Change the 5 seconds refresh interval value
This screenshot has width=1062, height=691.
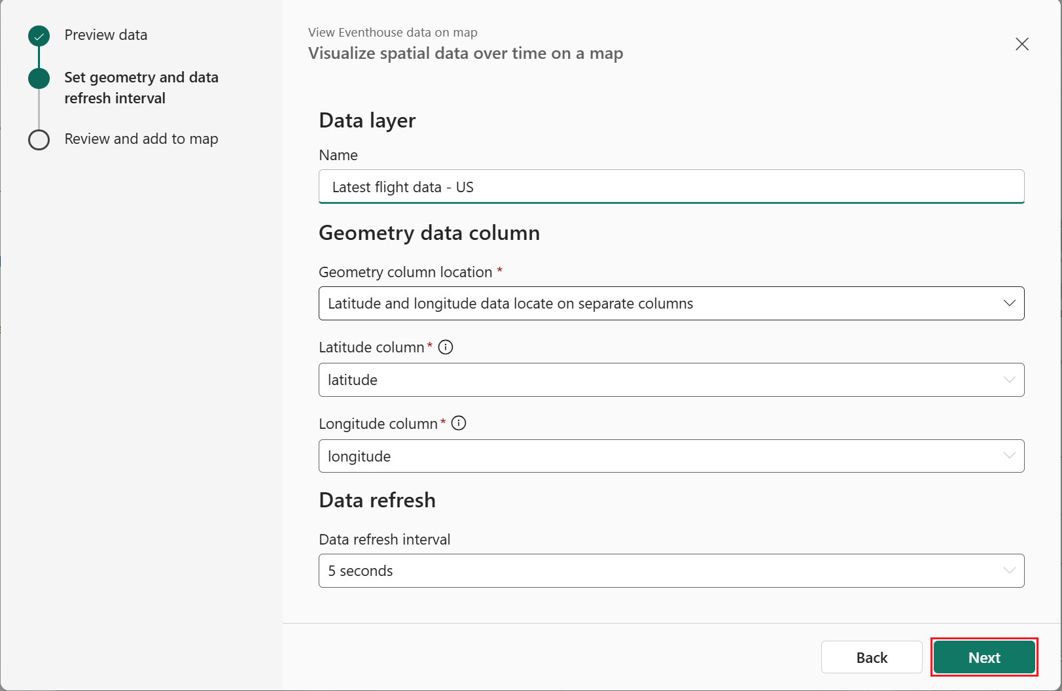click(x=671, y=571)
